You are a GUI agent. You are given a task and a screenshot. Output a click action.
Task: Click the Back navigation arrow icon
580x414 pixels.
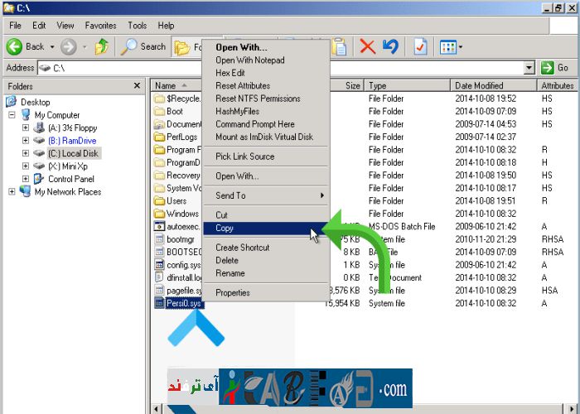pyautogui.click(x=14, y=46)
